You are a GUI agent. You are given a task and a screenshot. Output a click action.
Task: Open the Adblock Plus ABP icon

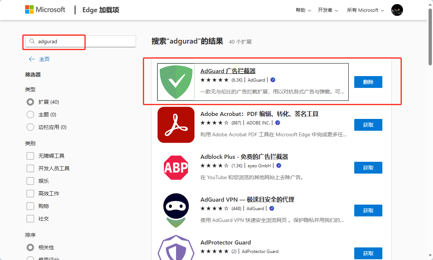pos(176,168)
